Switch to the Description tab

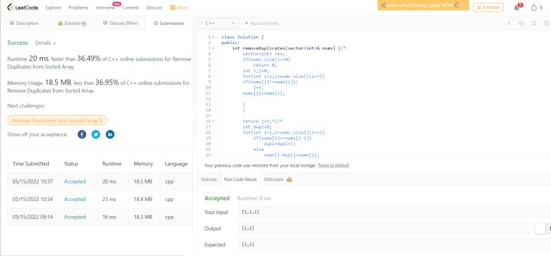24,23
